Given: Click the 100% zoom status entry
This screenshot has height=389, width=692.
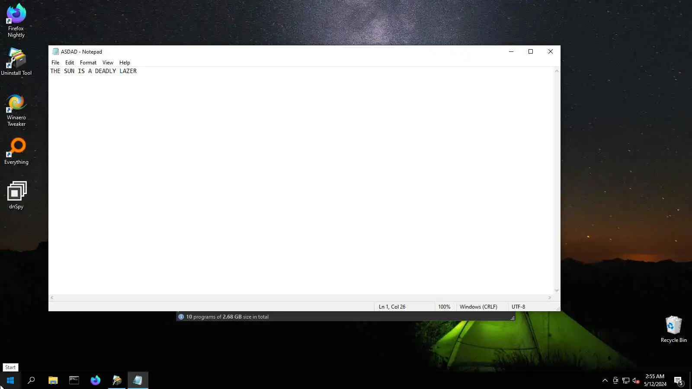Looking at the screenshot, I should click(x=444, y=307).
